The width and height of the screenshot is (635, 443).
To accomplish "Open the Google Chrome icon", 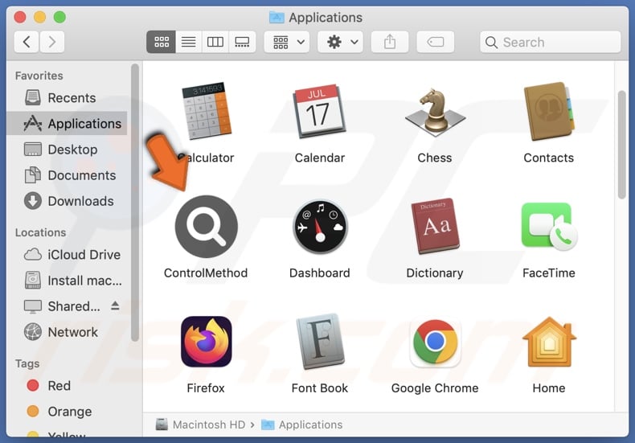I will (x=434, y=343).
